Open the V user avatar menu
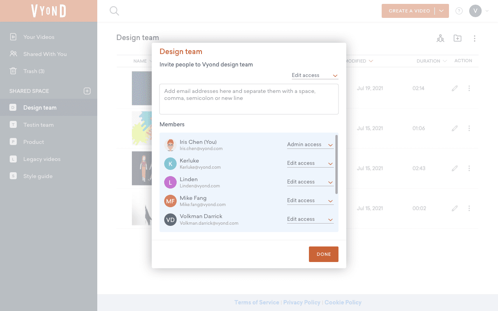This screenshot has width=498, height=311. (475, 11)
